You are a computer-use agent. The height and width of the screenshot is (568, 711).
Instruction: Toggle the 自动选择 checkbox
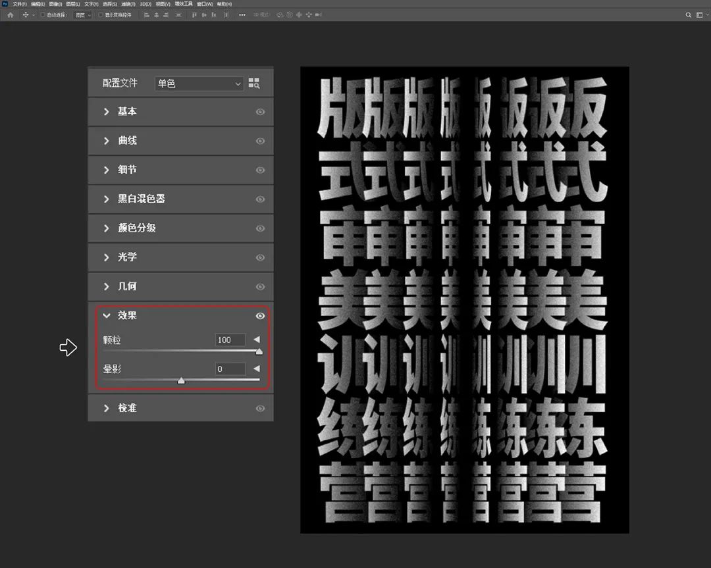point(43,14)
